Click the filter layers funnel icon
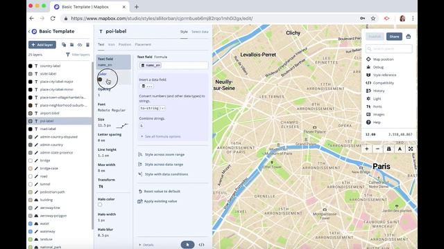444x249 pixels. pyautogui.click(x=68, y=55)
